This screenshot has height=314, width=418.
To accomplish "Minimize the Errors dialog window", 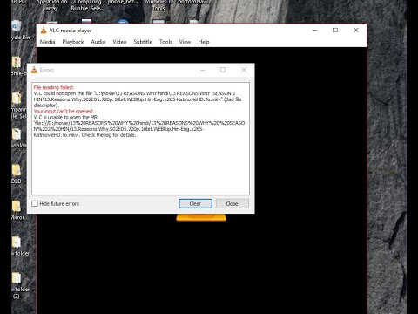I will point(203,70).
